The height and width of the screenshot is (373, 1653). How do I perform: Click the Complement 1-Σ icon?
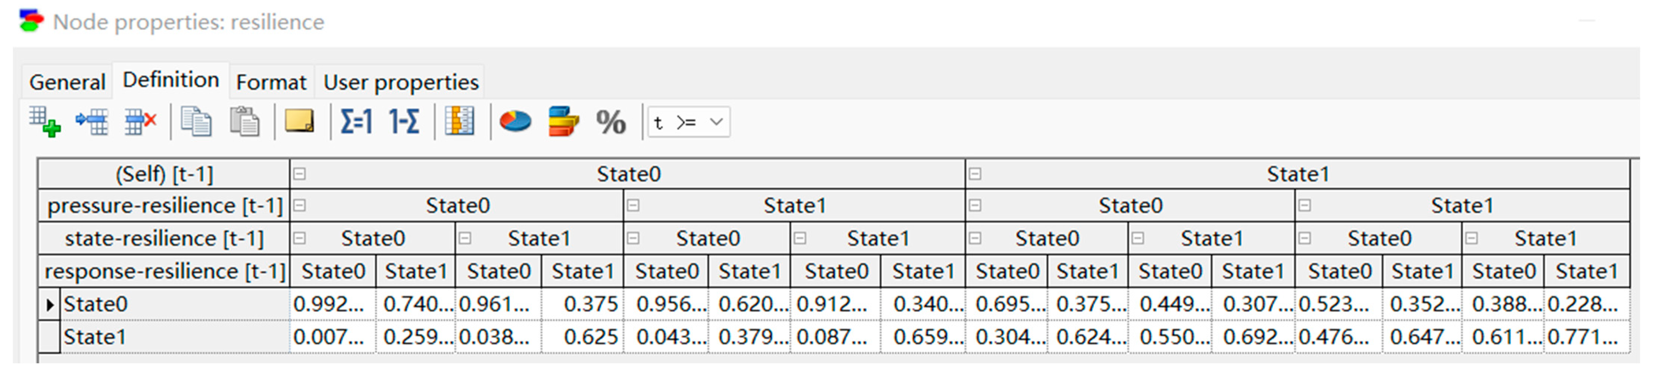(404, 121)
